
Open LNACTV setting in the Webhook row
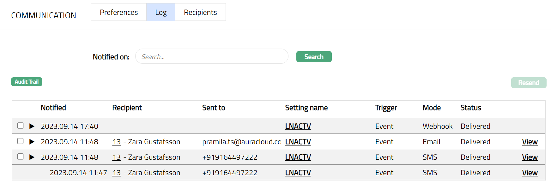point(298,126)
